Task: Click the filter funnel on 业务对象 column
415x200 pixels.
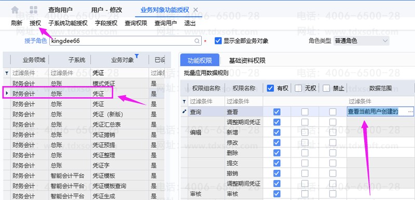Action: point(136,56)
